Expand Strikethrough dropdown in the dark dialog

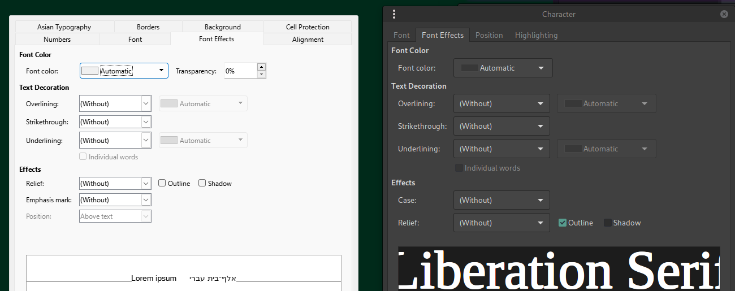click(x=501, y=126)
